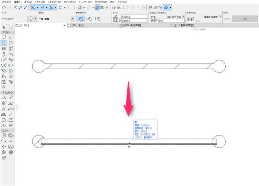This screenshot has width=259, height=186.
Task: Open snap guides dropdown arrow
Action: (47, 7)
